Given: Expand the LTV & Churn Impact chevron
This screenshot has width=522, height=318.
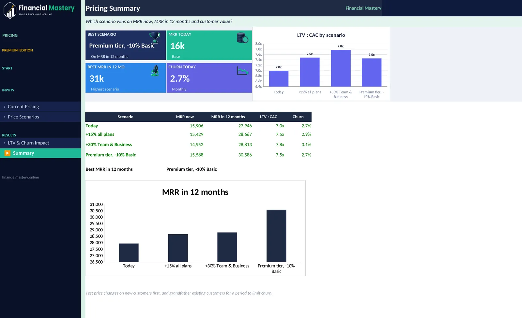Looking at the screenshot, I should click(x=5, y=143).
